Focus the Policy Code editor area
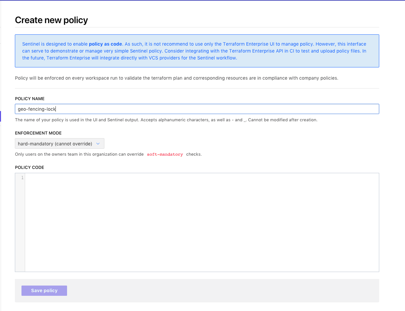Screen dimensions: 405x311 click(202, 222)
